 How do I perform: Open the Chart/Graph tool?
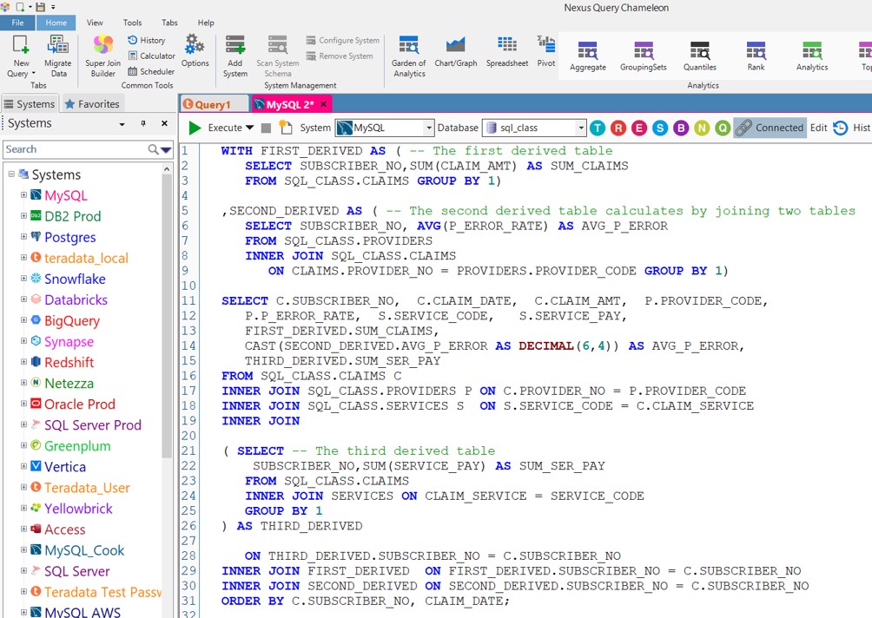456,52
